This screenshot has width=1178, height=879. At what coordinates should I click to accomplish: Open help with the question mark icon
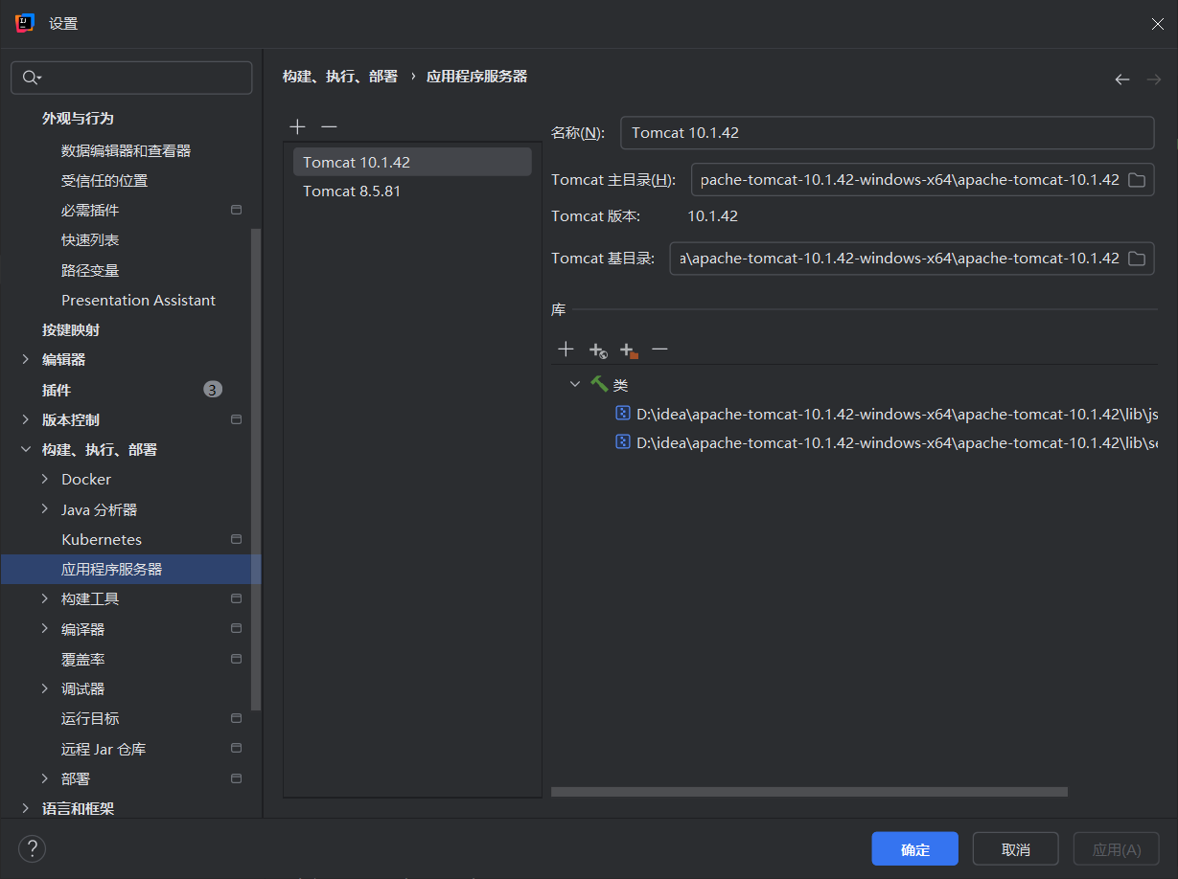pos(32,848)
